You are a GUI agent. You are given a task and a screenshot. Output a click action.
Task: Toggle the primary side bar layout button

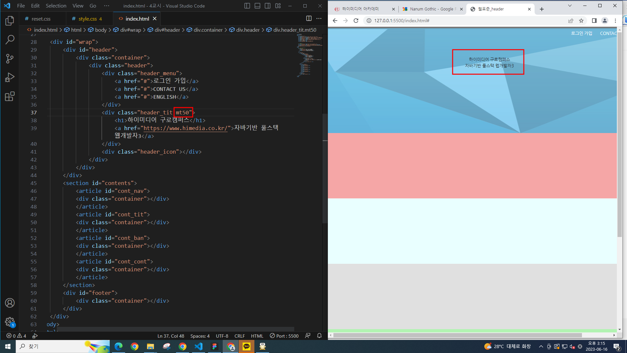coord(247,6)
